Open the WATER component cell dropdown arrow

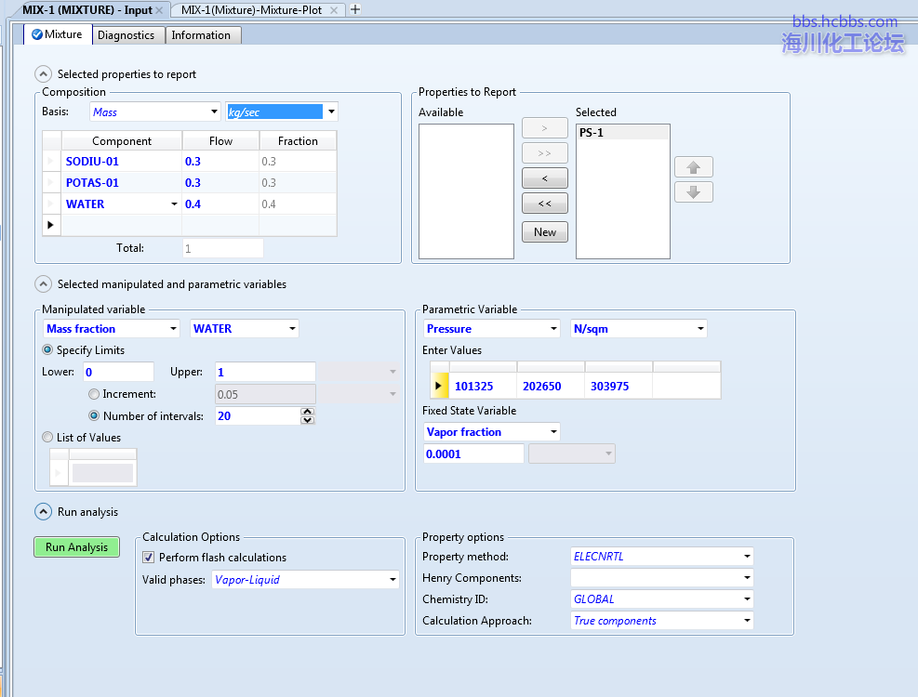174,204
